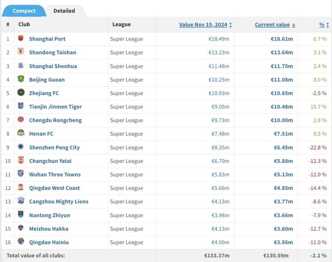The image size is (332, 262).
Task: Click the Shandong Taishan club crest
Action: (x=21, y=52)
